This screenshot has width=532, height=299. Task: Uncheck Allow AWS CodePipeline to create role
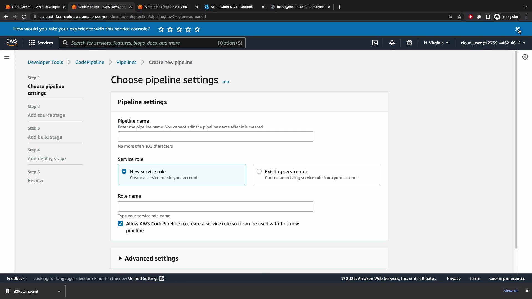[120, 224]
